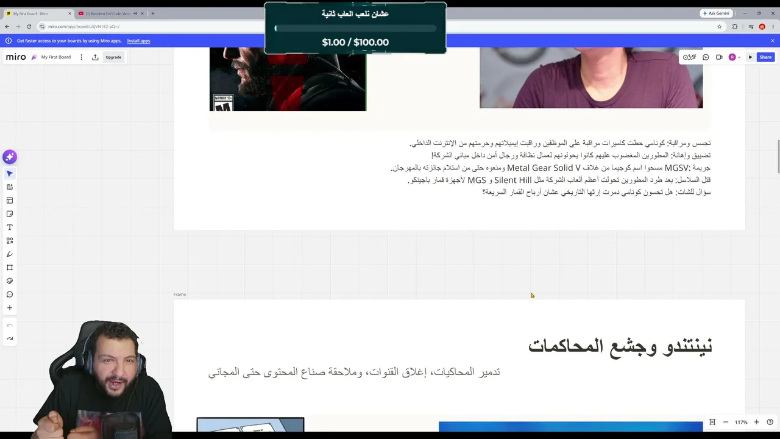
Task: Click the Install apps link
Action: (138, 41)
